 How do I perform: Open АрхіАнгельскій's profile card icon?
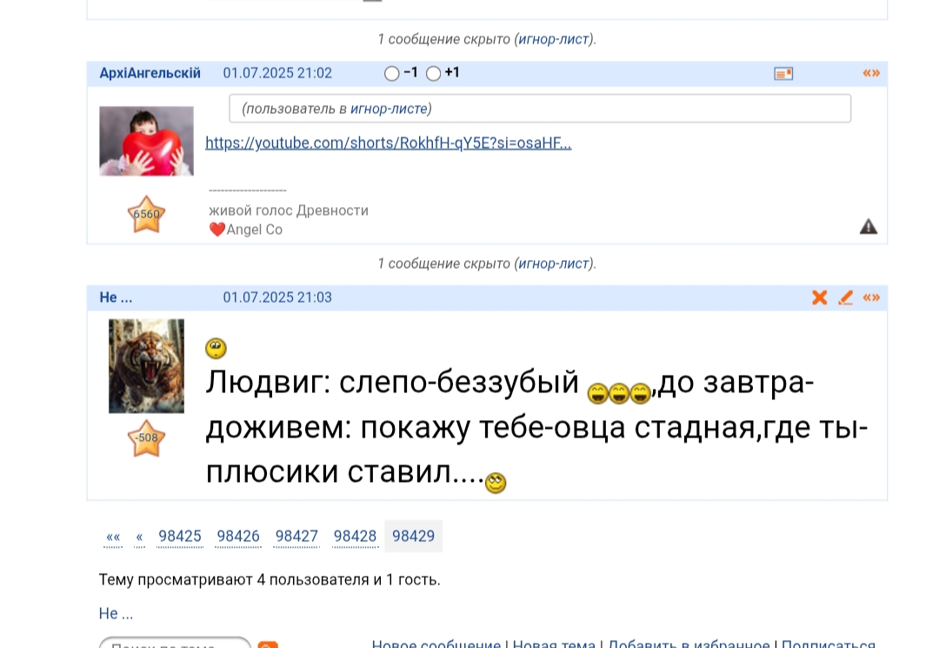pos(783,74)
